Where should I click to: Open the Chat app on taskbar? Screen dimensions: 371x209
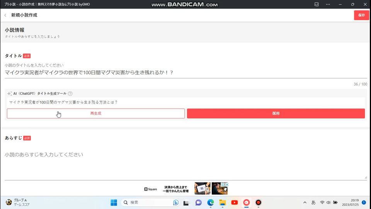pyautogui.click(x=198, y=202)
